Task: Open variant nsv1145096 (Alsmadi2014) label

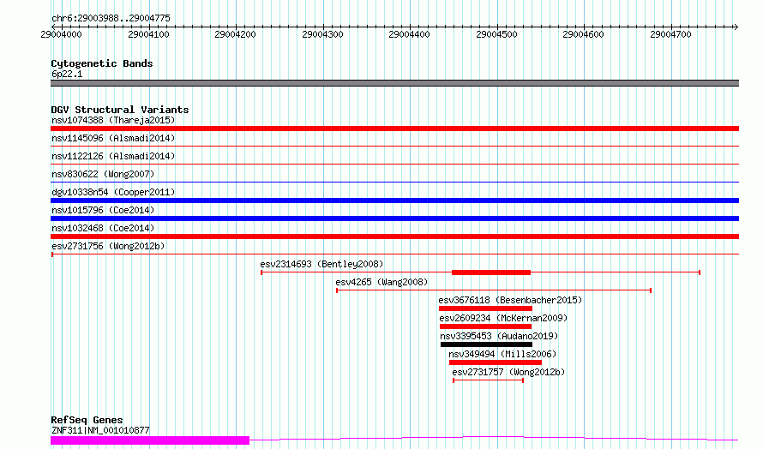Action: pos(113,138)
